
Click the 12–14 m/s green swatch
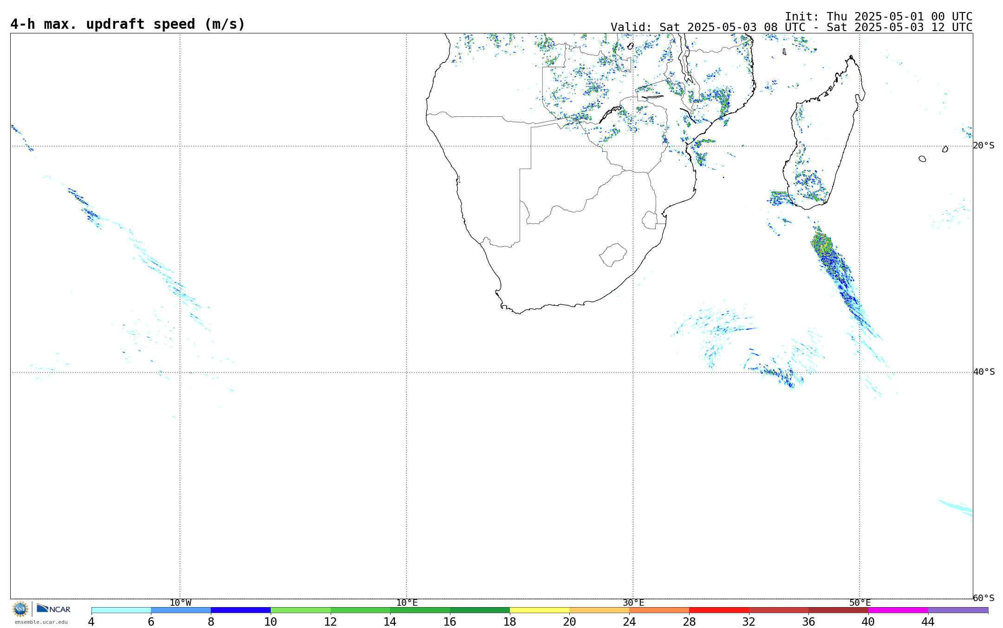pyautogui.click(x=360, y=610)
